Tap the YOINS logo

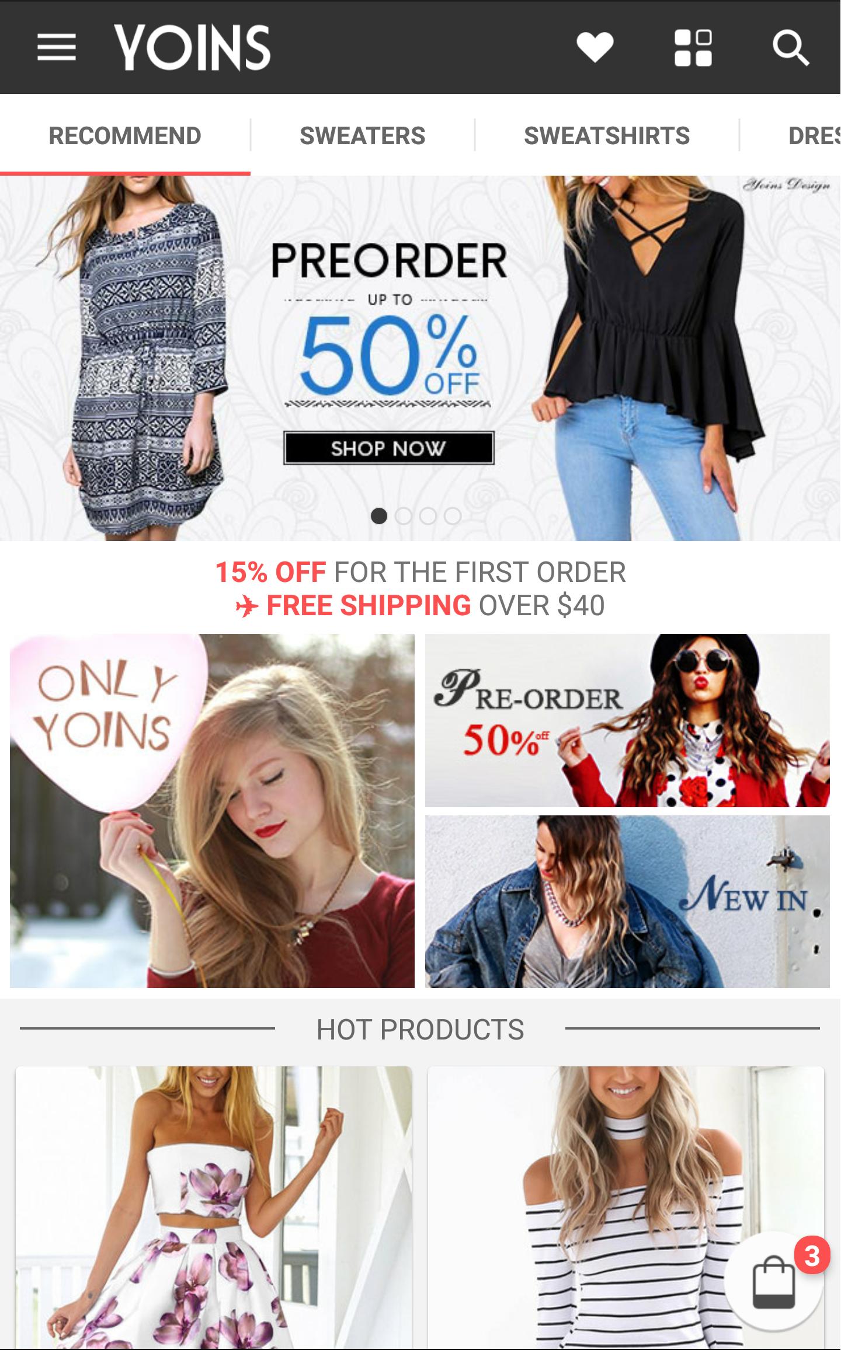pos(192,47)
